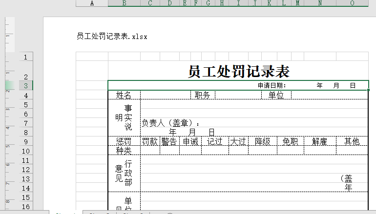This screenshot has height=214, width=376.
Task: Click the page header text 员工处罚记录表.xlsx
Action: 112,37
